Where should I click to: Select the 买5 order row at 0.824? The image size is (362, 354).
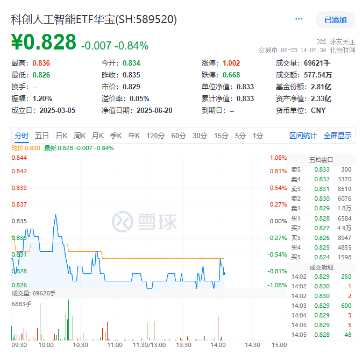(321, 257)
